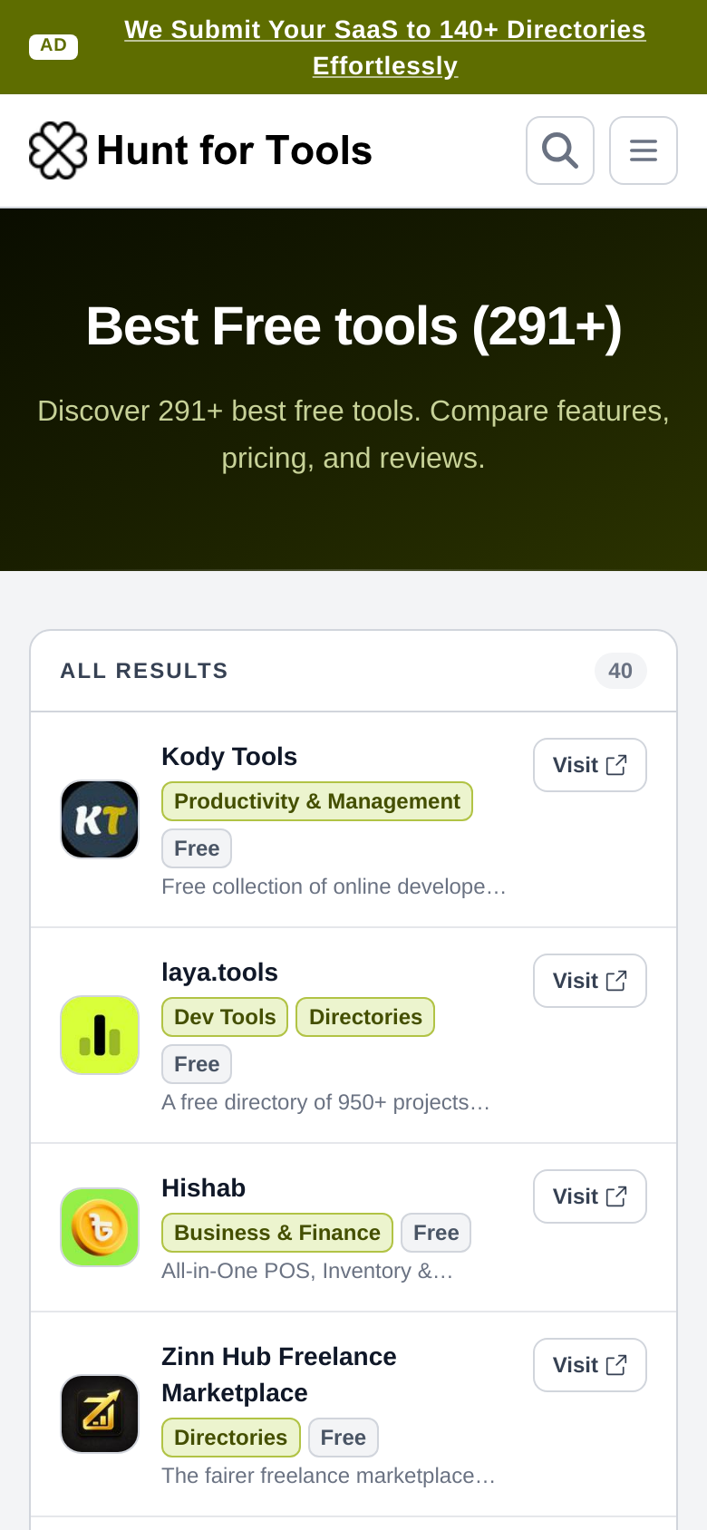
Task: Open the hamburger menu button
Action: click(644, 150)
